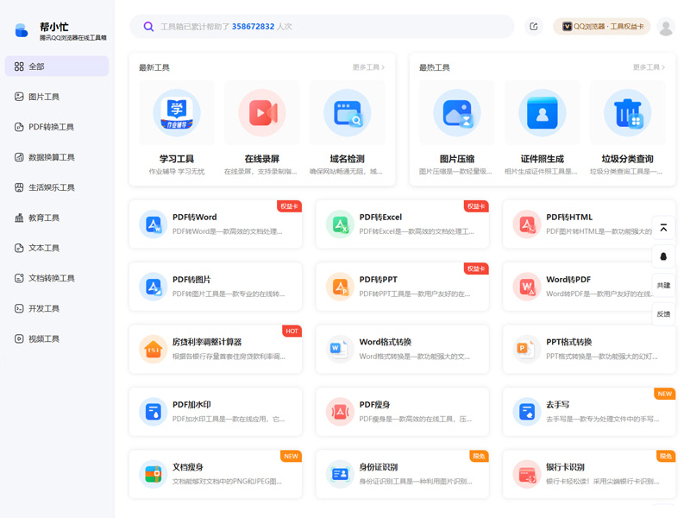Open the 反馈 feedback panel

point(663,313)
